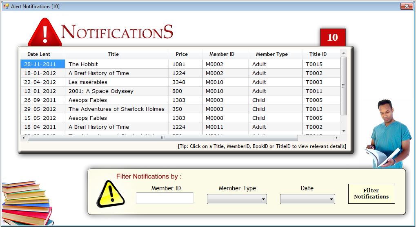Click the Title column header
The image size is (416, 227).
113,54
